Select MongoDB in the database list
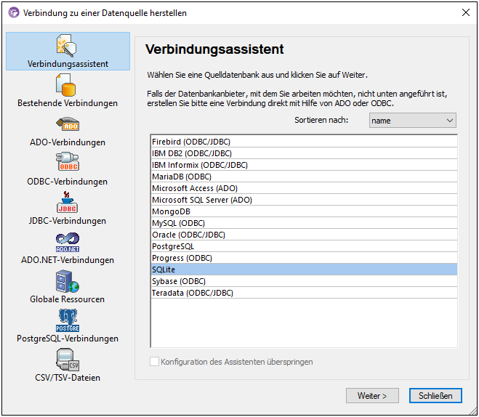This screenshot has width=479, height=417. (304, 211)
